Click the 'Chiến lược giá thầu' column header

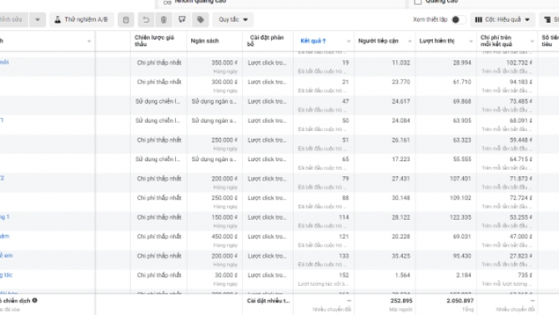154,41
